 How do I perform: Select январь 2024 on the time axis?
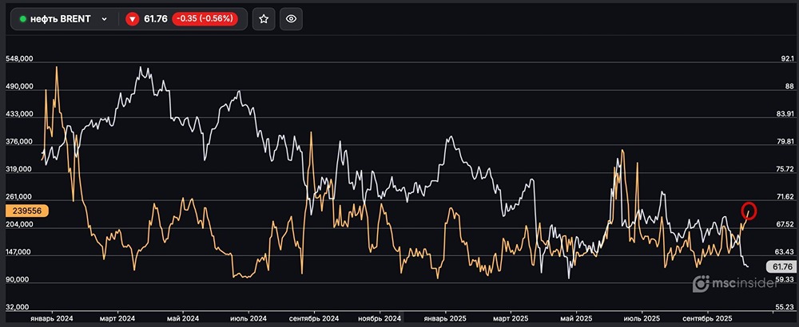50,318
